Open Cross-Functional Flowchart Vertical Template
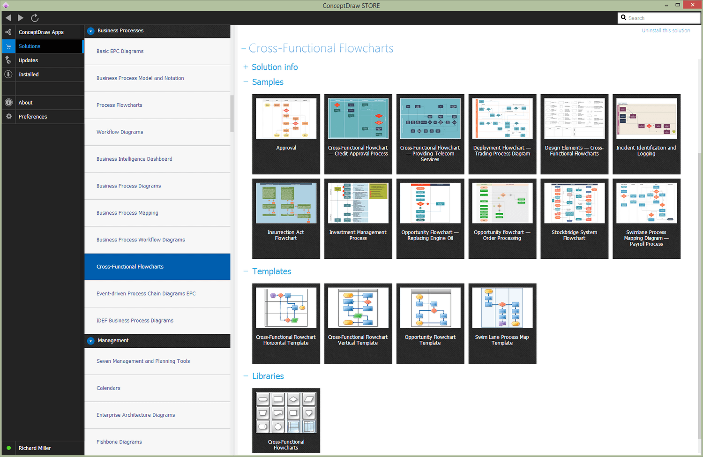Image resolution: width=703 pixels, height=457 pixels. (x=358, y=323)
